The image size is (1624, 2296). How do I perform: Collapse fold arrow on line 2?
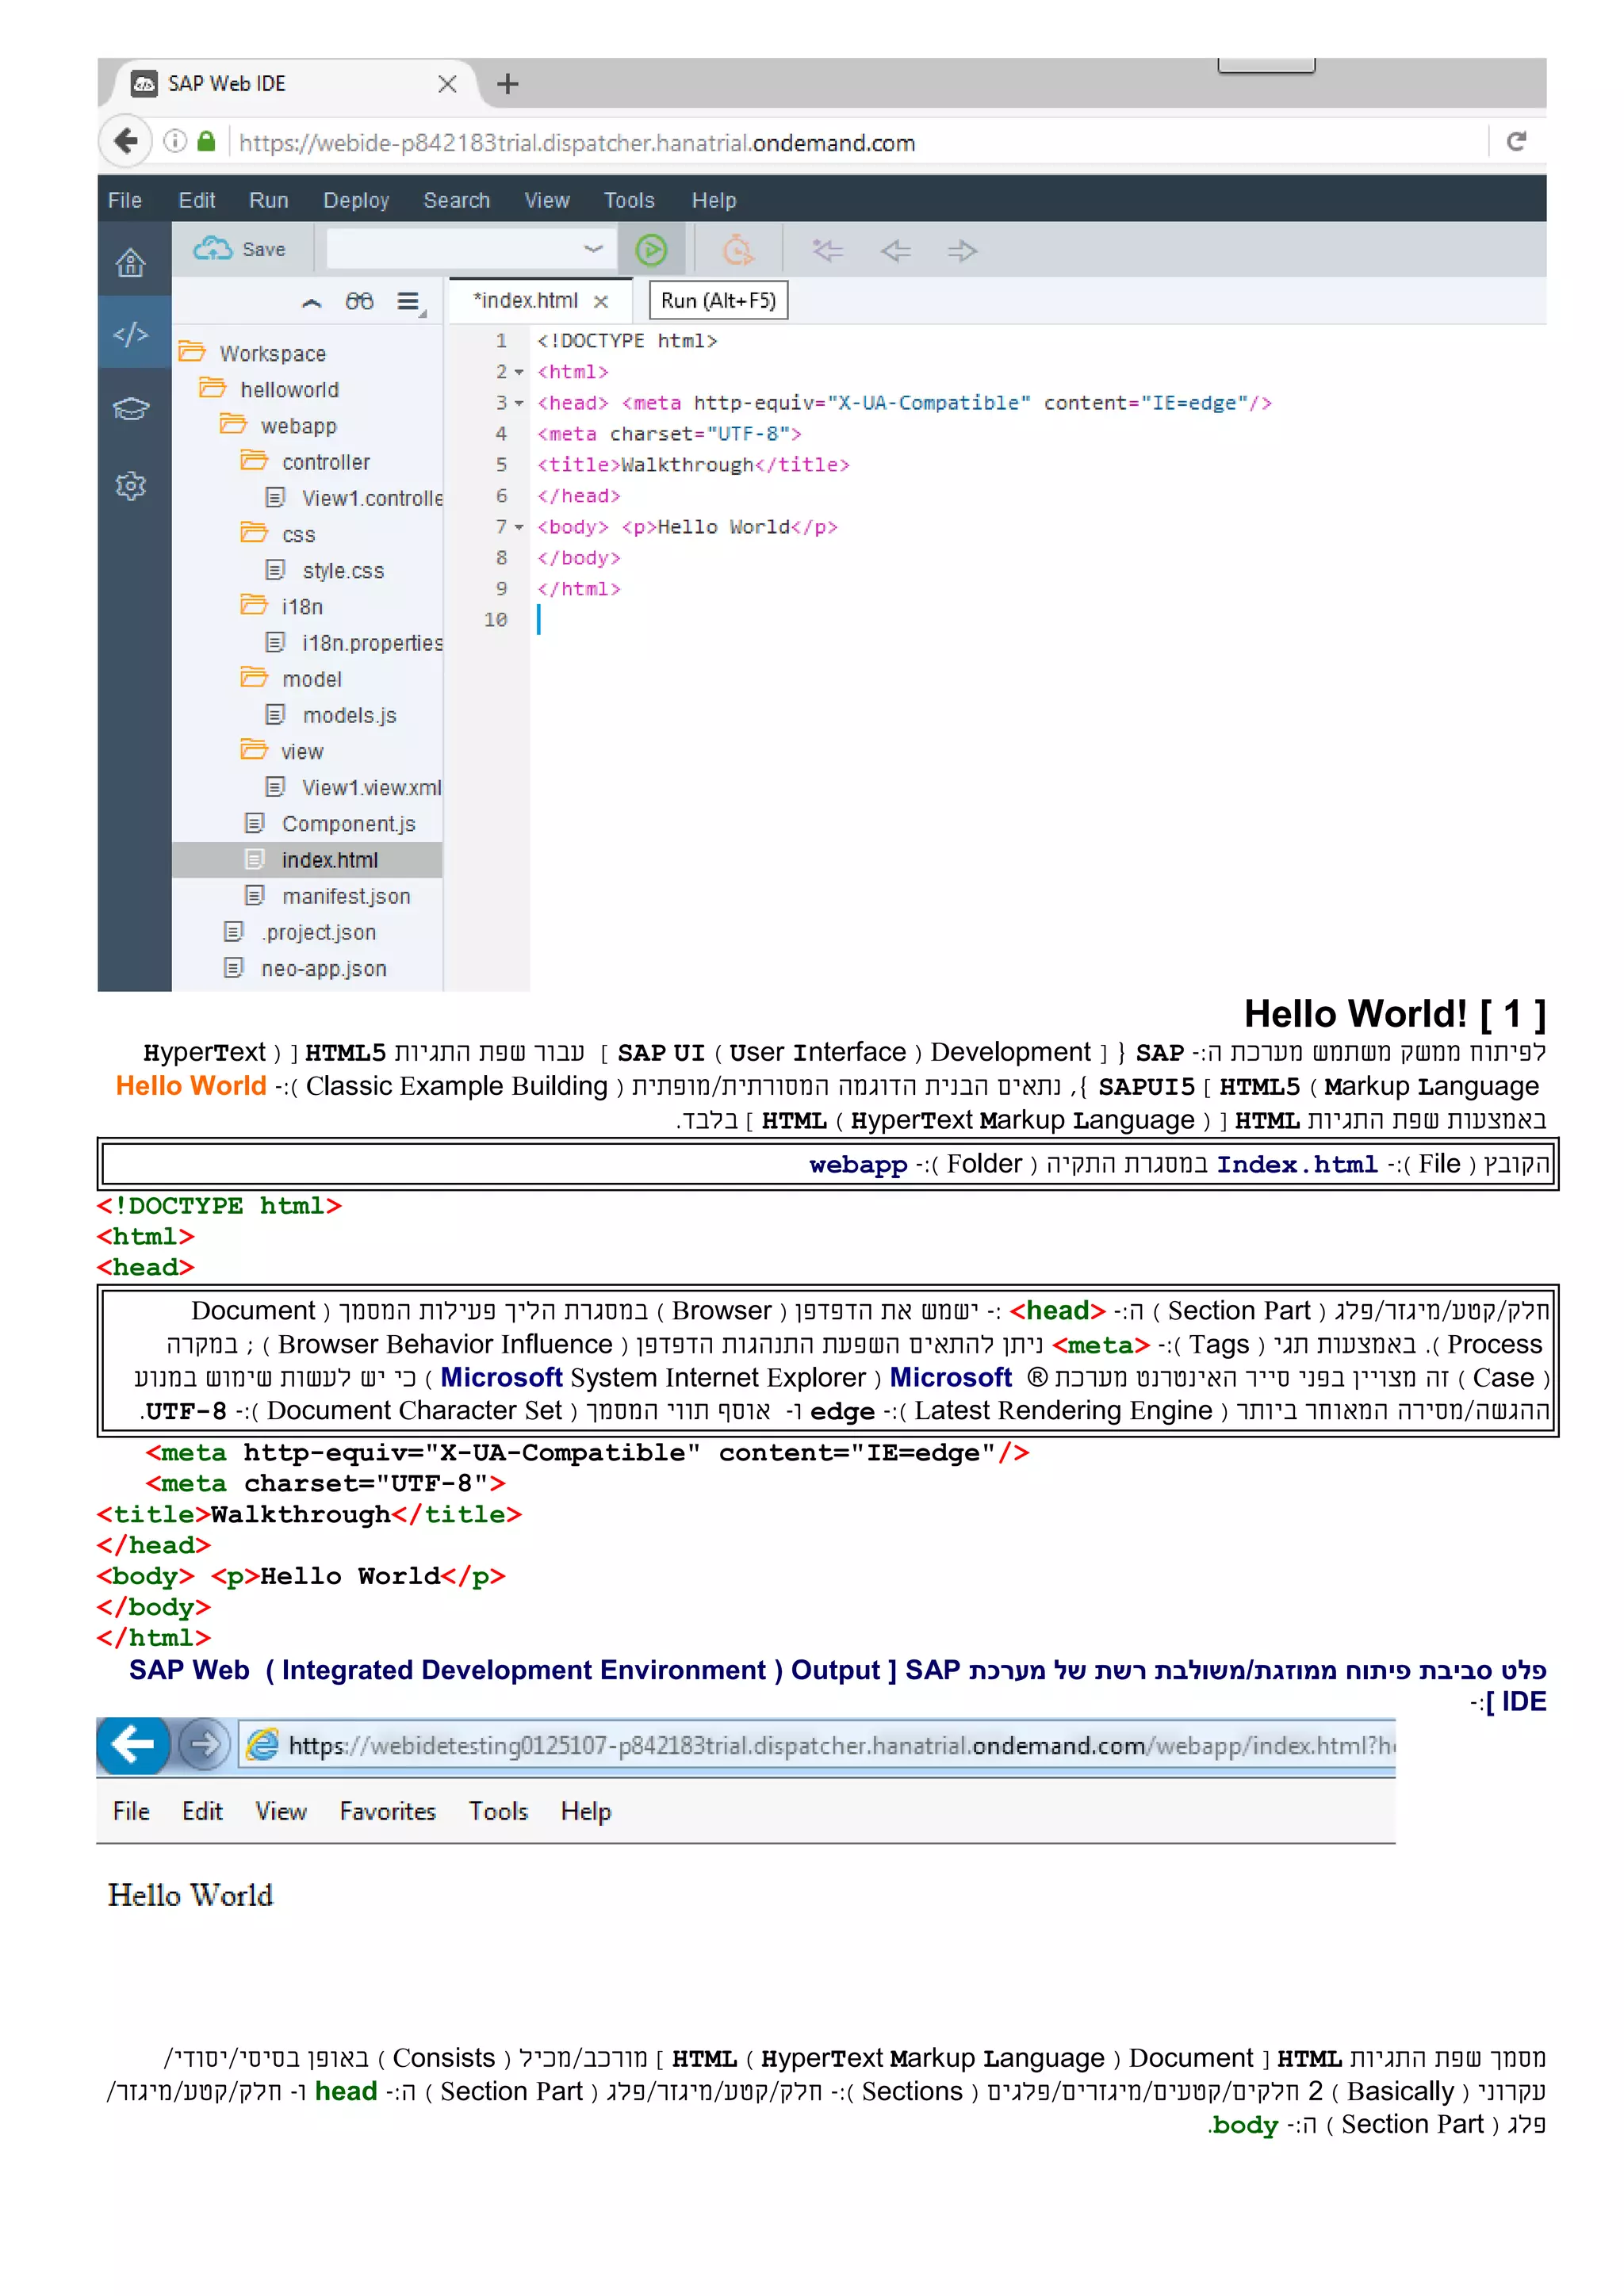tap(519, 372)
